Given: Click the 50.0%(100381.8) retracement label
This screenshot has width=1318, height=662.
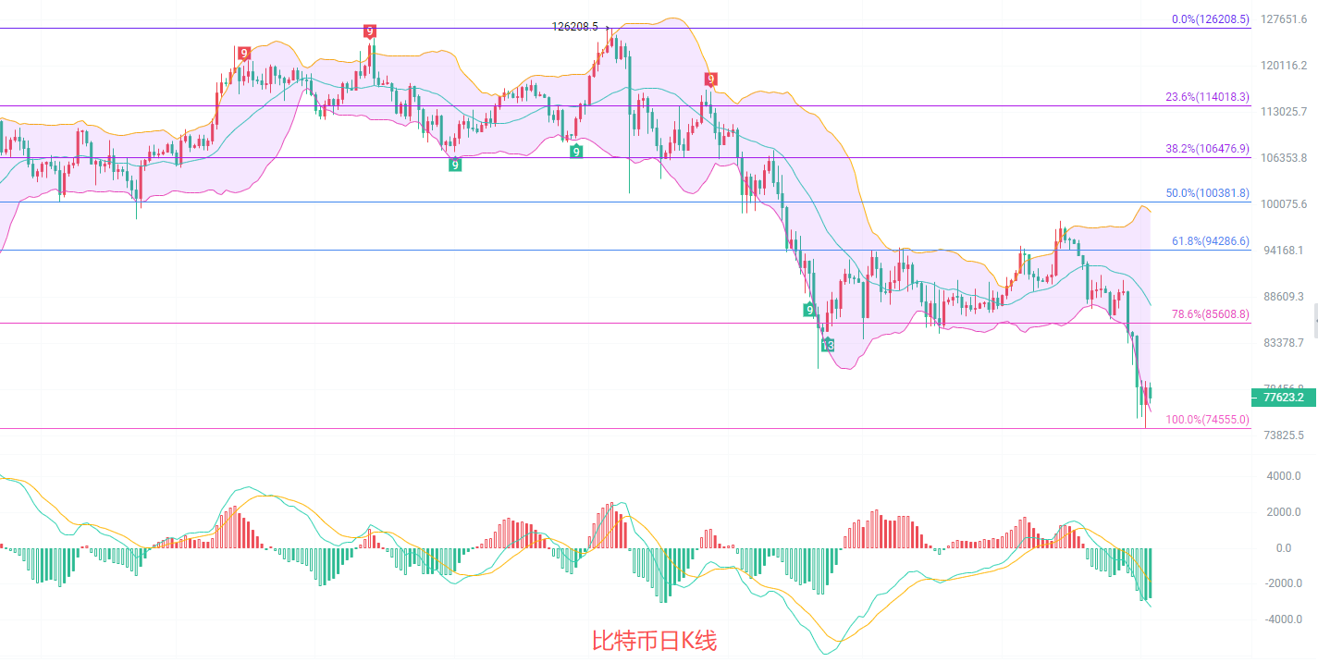Looking at the screenshot, I should [x=1207, y=193].
